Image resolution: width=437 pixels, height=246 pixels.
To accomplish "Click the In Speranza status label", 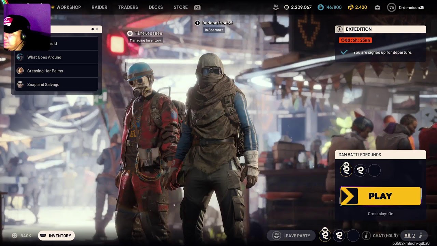I will 214,30.
